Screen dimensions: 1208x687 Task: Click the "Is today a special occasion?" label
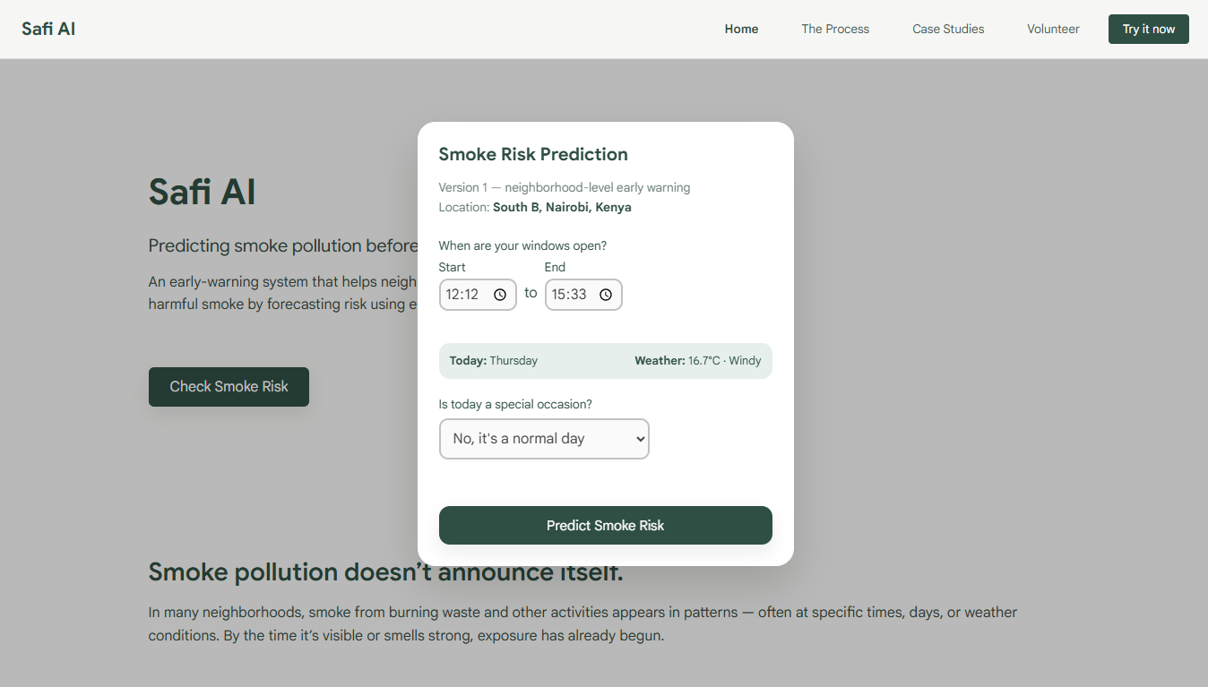[515, 404]
